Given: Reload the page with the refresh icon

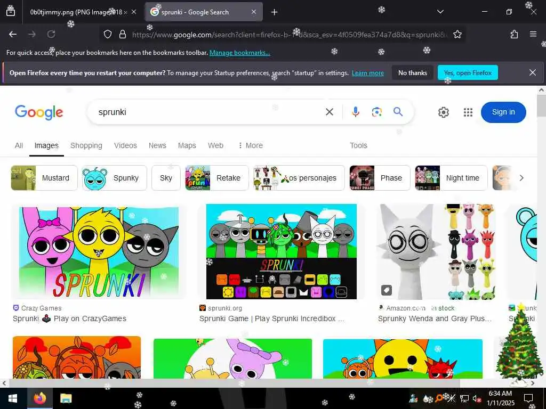Looking at the screenshot, I should [x=51, y=34].
